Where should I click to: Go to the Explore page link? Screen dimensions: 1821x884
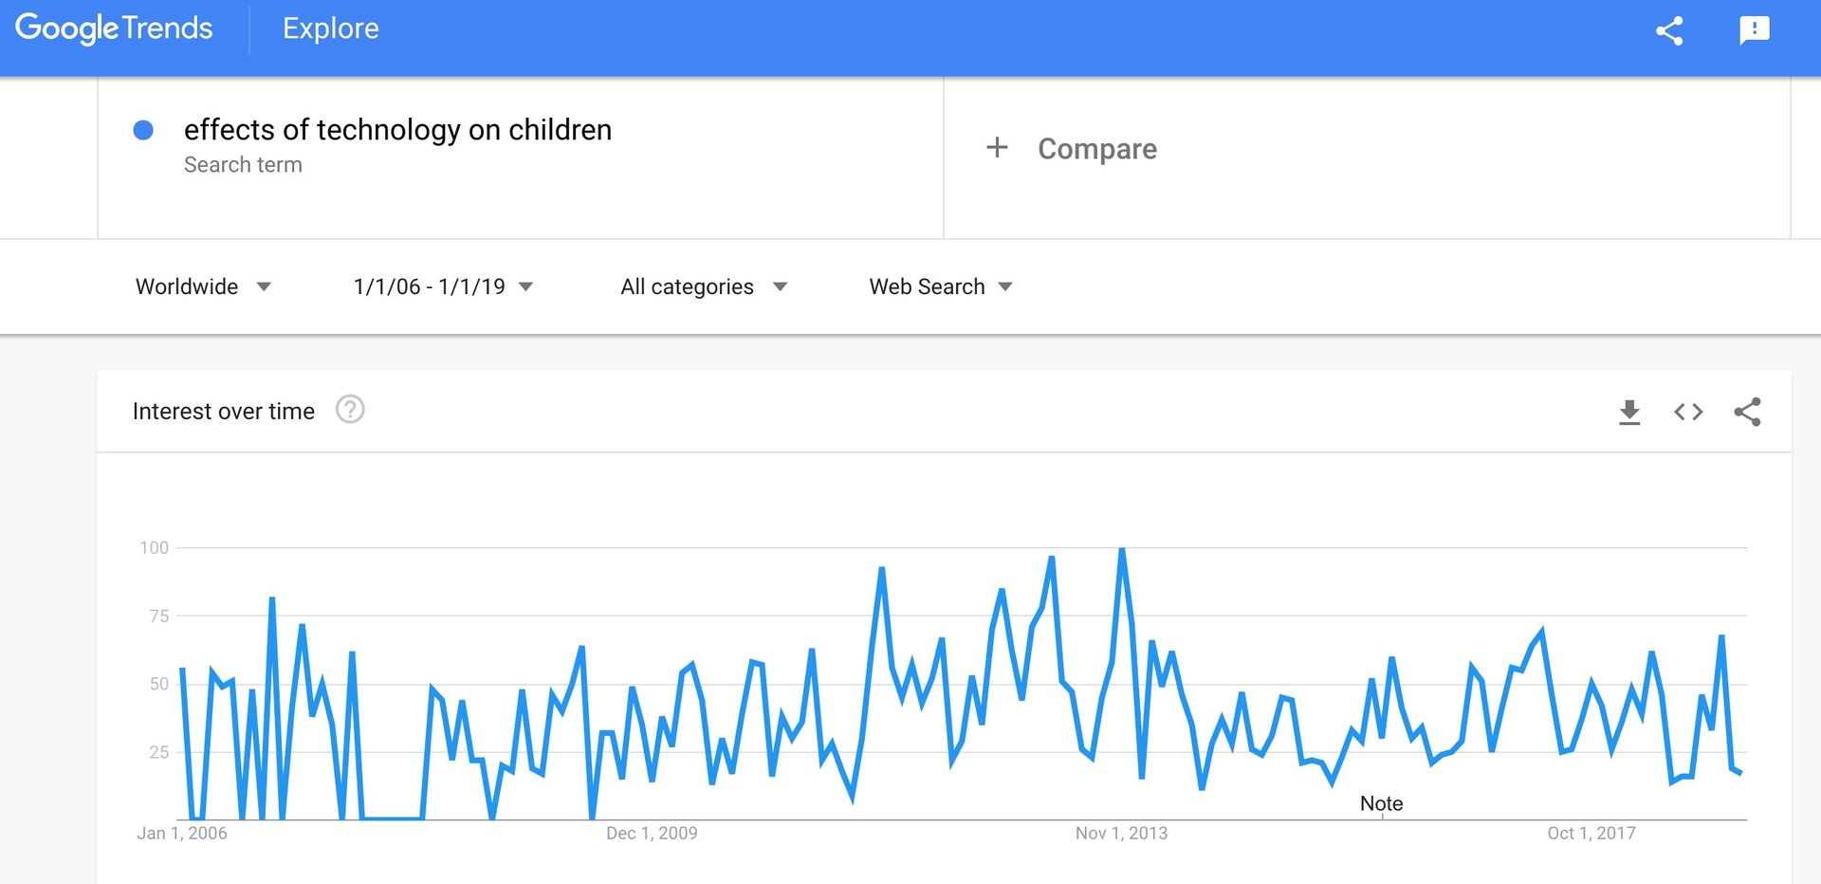click(330, 28)
